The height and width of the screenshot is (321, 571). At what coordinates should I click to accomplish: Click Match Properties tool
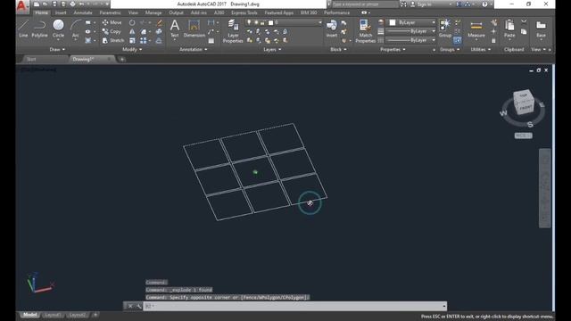point(365,31)
